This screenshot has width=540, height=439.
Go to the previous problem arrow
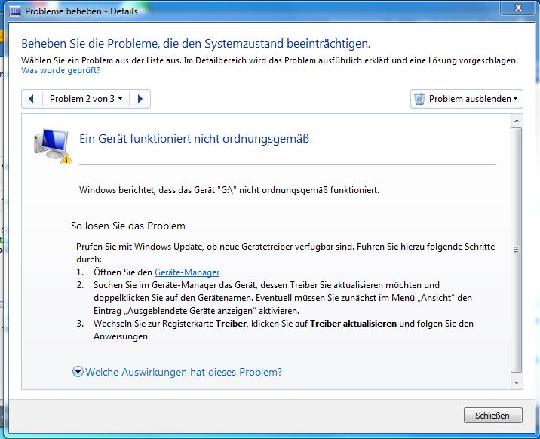pyautogui.click(x=32, y=99)
